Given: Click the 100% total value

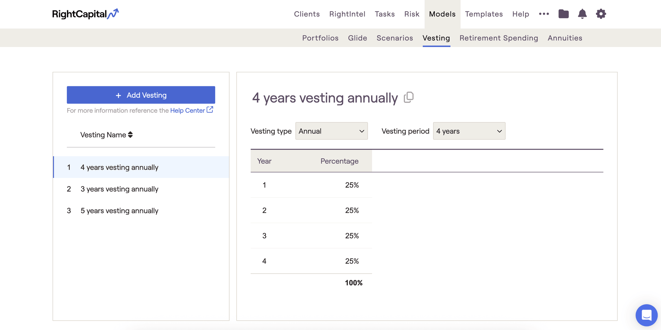Looking at the screenshot, I should 354,283.
